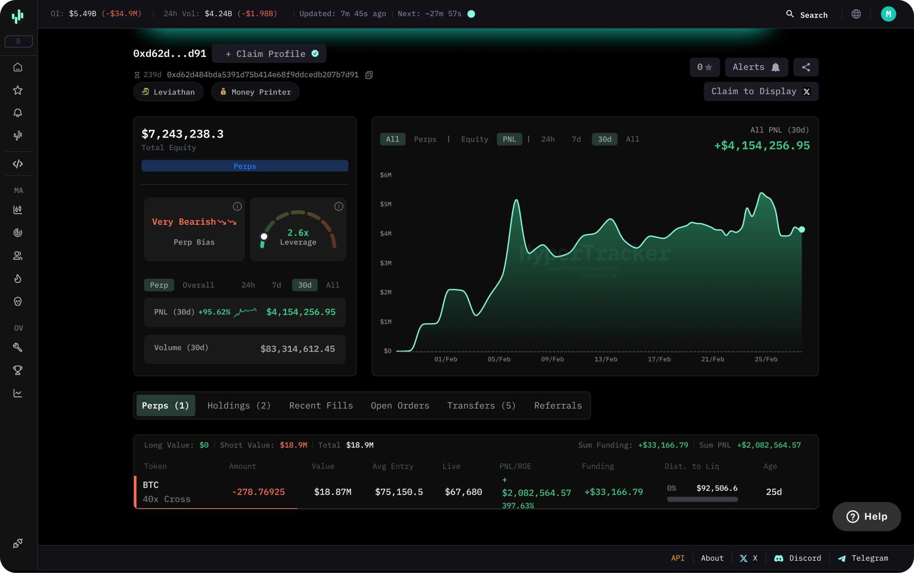Open the Favorites star icon in sidebar
Image resolution: width=914 pixels, height=573 pixels.
(18, 90)
